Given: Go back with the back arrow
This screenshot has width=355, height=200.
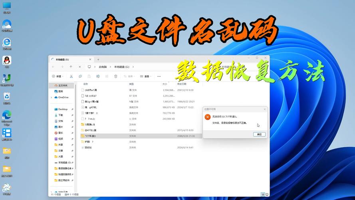Looking at the screenshot, I should tap(53, 67).
